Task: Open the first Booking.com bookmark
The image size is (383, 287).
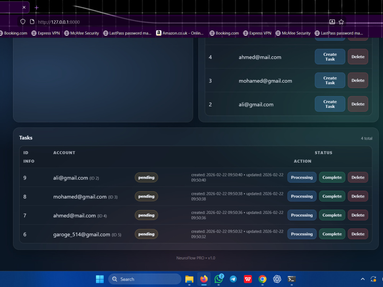Action: click(x=13, y=33)
